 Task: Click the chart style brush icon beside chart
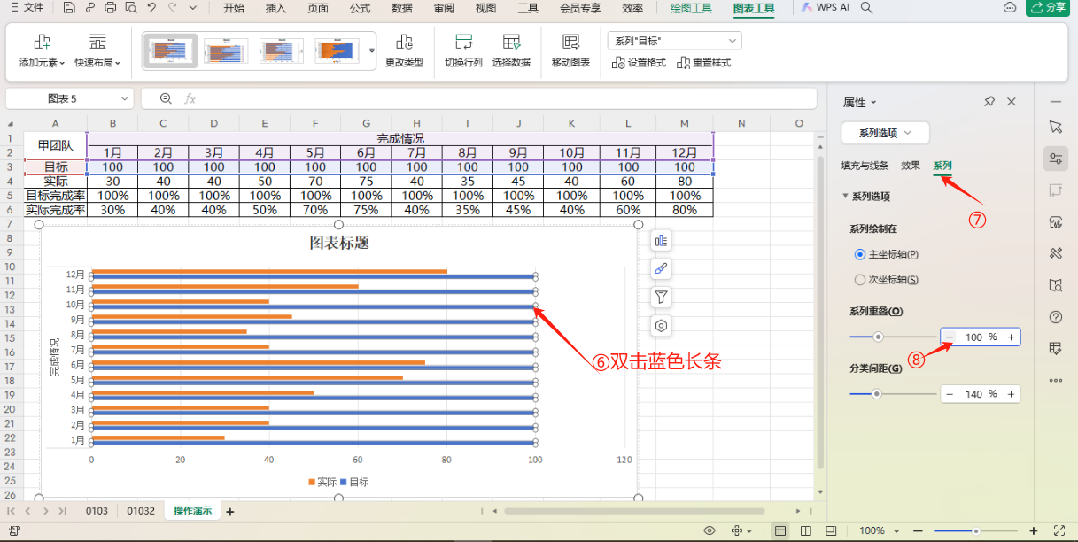661,268
